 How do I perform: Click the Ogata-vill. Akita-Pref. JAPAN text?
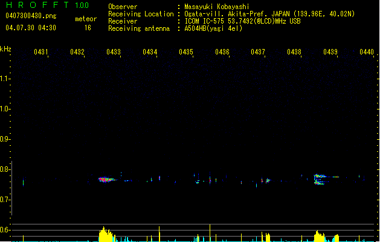click(x=238, y=14)
